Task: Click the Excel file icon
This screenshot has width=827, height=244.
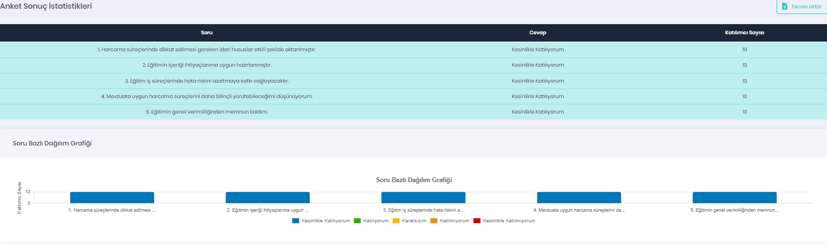Action: [x=784, y=6]
